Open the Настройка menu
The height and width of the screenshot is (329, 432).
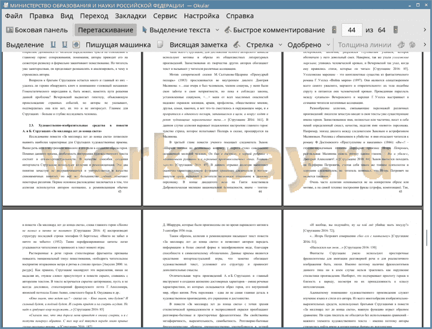(x=201, y=16)
